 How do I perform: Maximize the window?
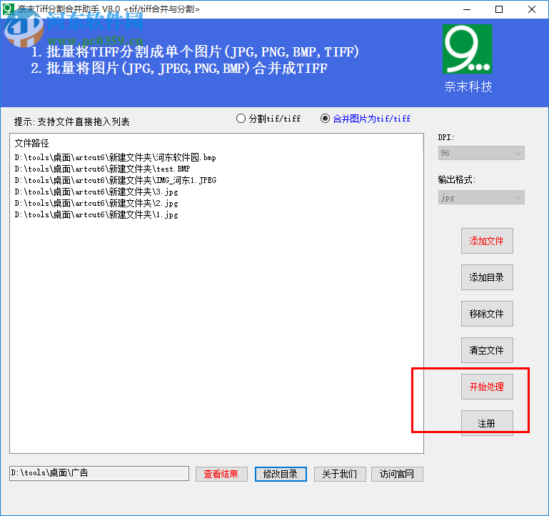[499, 9]
